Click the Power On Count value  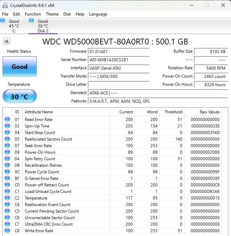tap(211, 76)
